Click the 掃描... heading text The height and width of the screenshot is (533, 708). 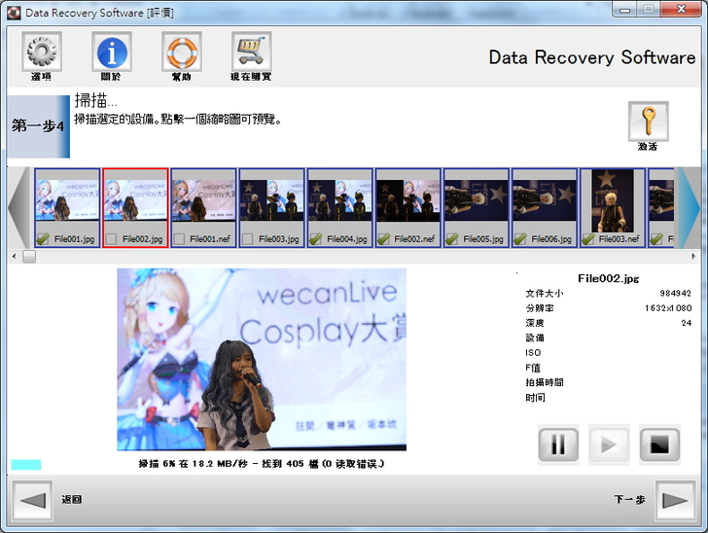(95, 101)
